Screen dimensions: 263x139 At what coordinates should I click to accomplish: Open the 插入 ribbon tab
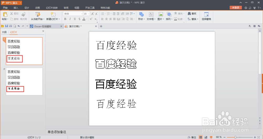tap(16, 8)
